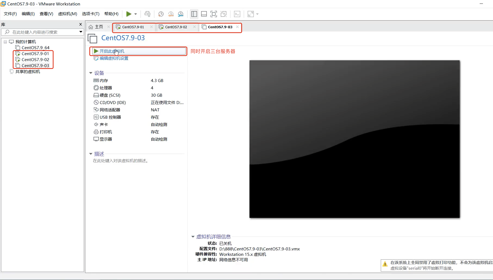Open the 虚拟机(M) menu

(x=68, y=14)
